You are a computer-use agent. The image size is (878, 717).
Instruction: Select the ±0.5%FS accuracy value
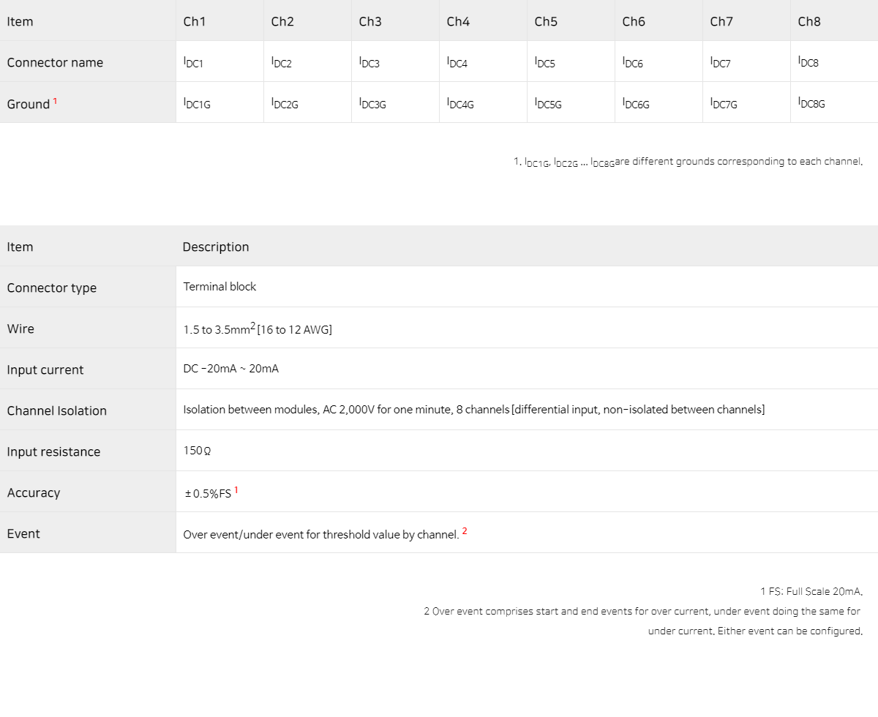point(208,493)
